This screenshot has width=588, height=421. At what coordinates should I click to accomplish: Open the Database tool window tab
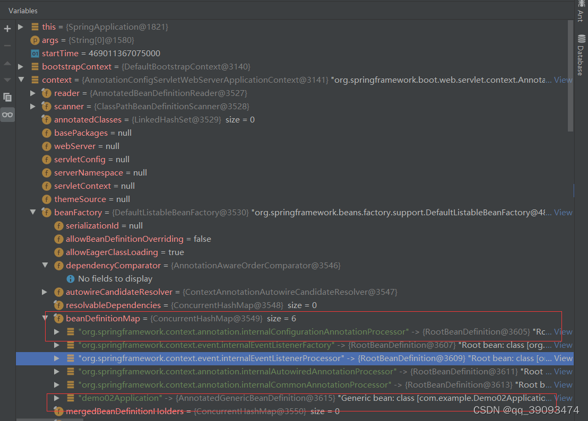click(x=581, y=56)
